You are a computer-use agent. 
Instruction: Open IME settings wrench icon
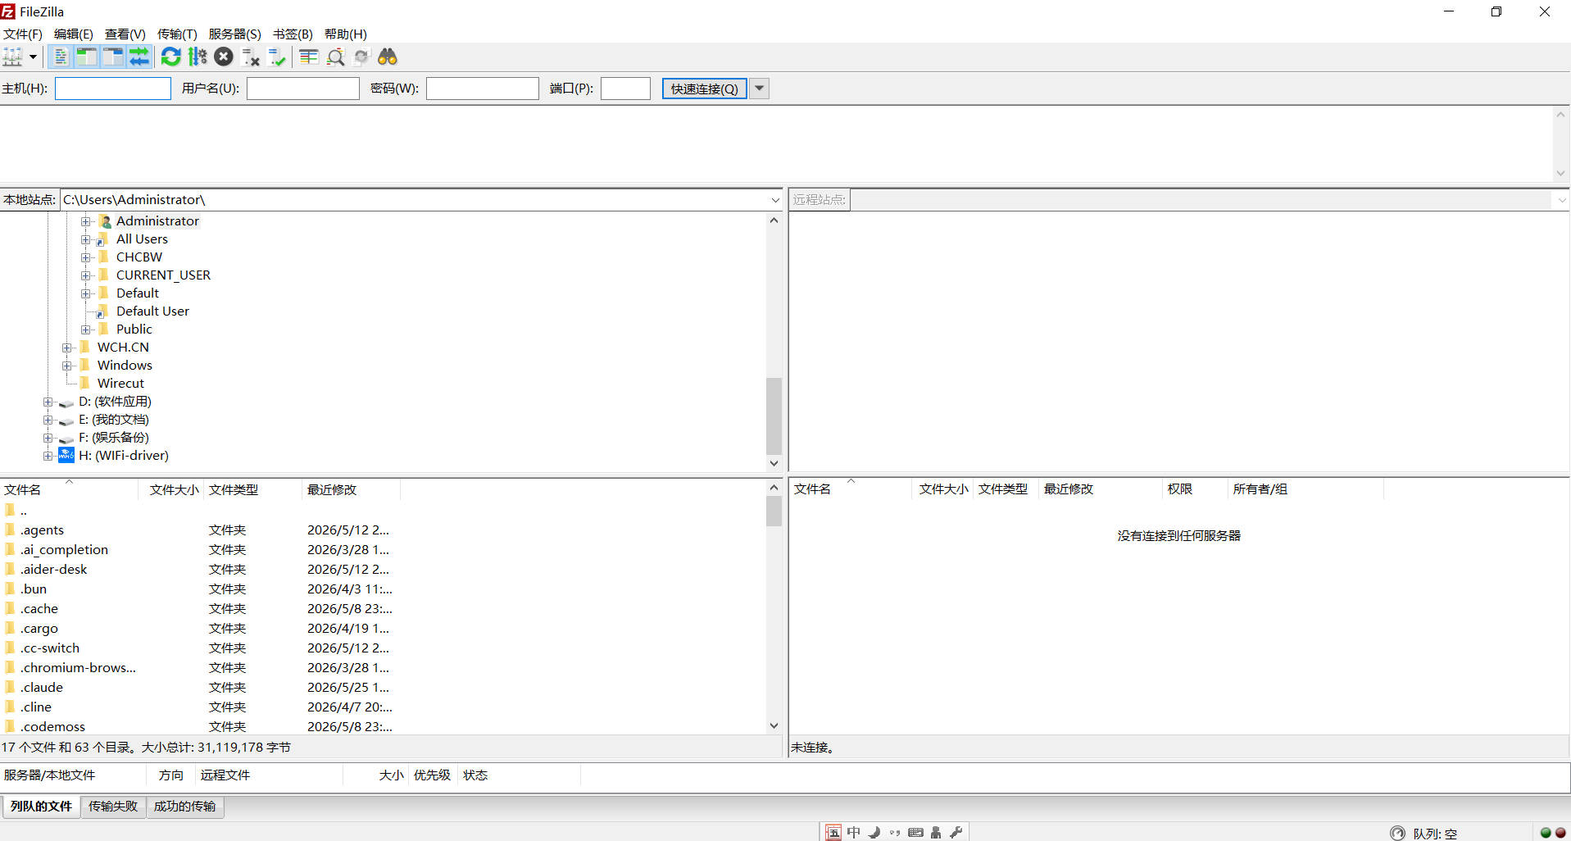click(956, 833)
